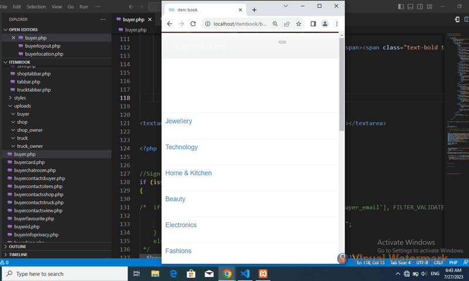
Task: Open the View menu in VS Code
Action: click(x=56, y=6)
